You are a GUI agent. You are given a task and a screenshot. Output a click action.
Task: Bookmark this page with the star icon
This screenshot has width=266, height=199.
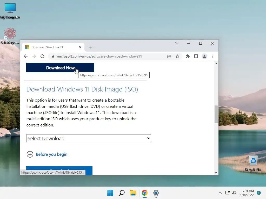tap(177, 56)
